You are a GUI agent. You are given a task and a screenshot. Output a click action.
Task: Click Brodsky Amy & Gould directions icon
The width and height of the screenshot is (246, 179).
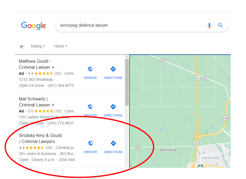tap(113, 143)
